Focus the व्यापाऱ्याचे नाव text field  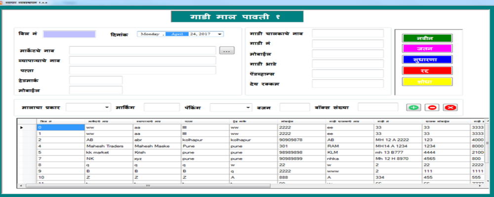(142, 61)
